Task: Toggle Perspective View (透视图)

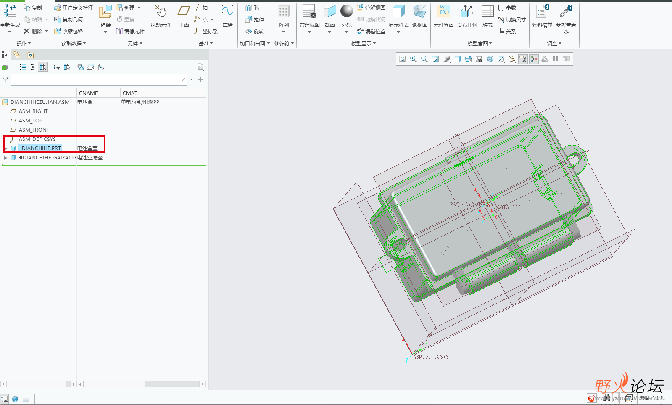Action: pos(420,16)
